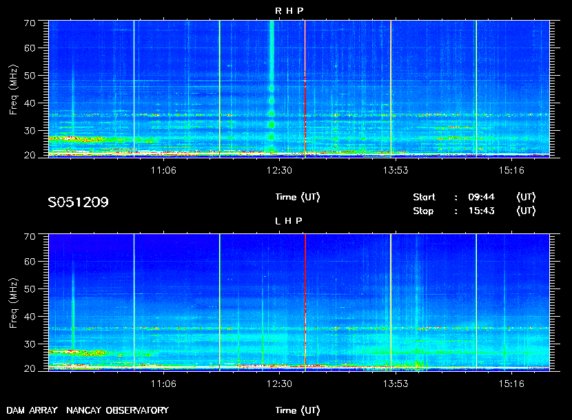This screenshot has width=572, height=420.
Task: Click the green dotted burst column near 12:30 in RHP
Action: pyautogui.click(x=272, y=87)
